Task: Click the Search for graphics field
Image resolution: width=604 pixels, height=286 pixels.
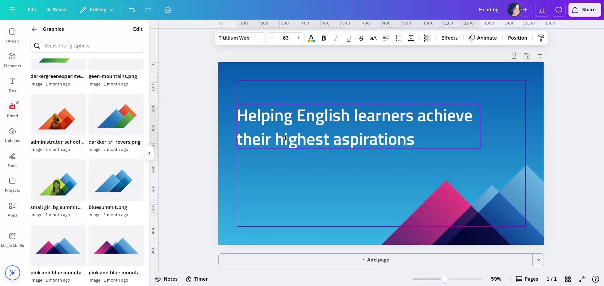Action: pos(87,46)
